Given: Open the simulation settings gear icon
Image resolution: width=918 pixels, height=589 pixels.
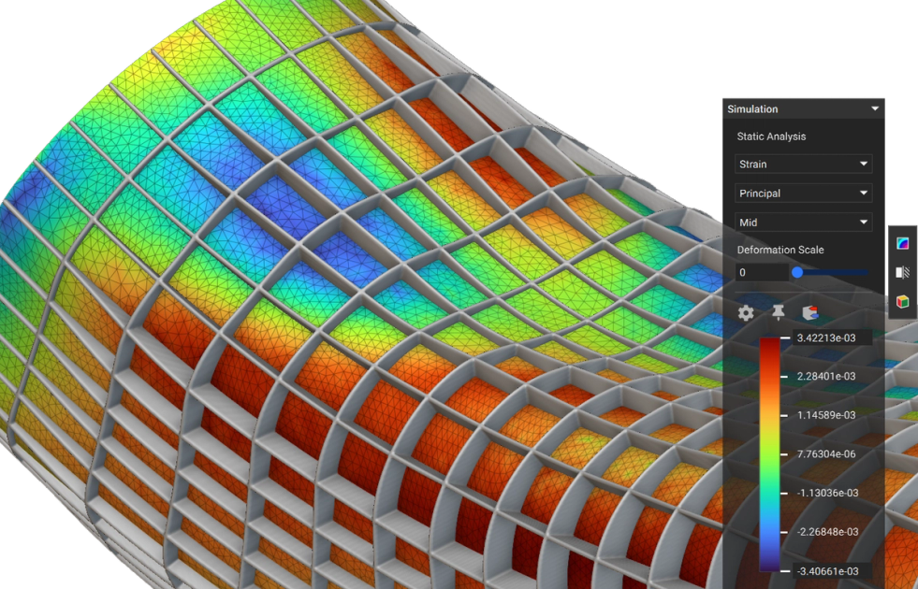Looking at the screenshot, I should coord(744,313).
